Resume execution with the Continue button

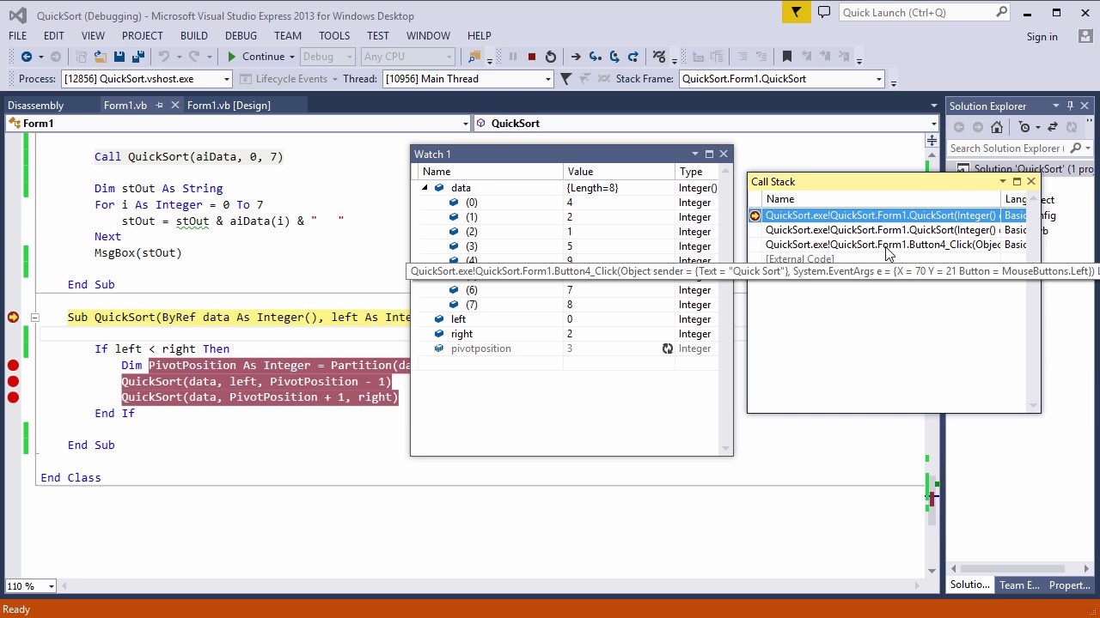(260, 57)
